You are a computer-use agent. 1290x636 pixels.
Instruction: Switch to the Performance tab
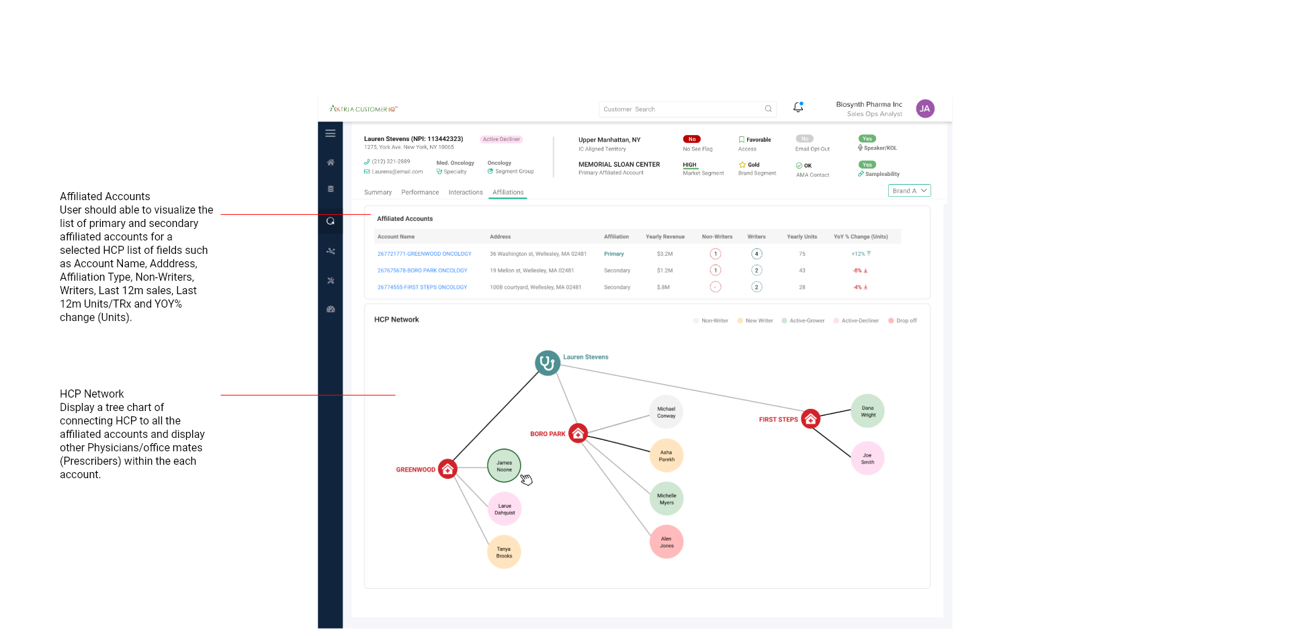tap(420, 193)
